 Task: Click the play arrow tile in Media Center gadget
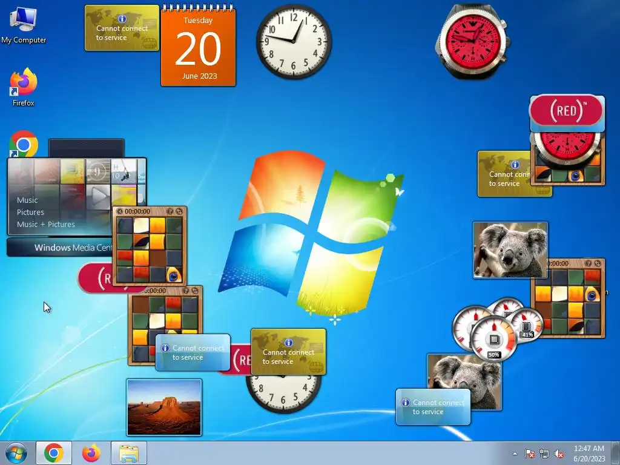[x=97, y=196]
